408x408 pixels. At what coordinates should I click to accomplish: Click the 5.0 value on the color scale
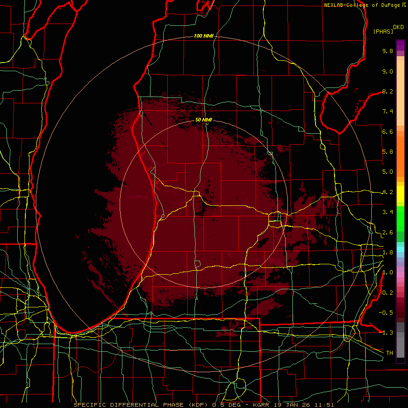click(388, 172)
